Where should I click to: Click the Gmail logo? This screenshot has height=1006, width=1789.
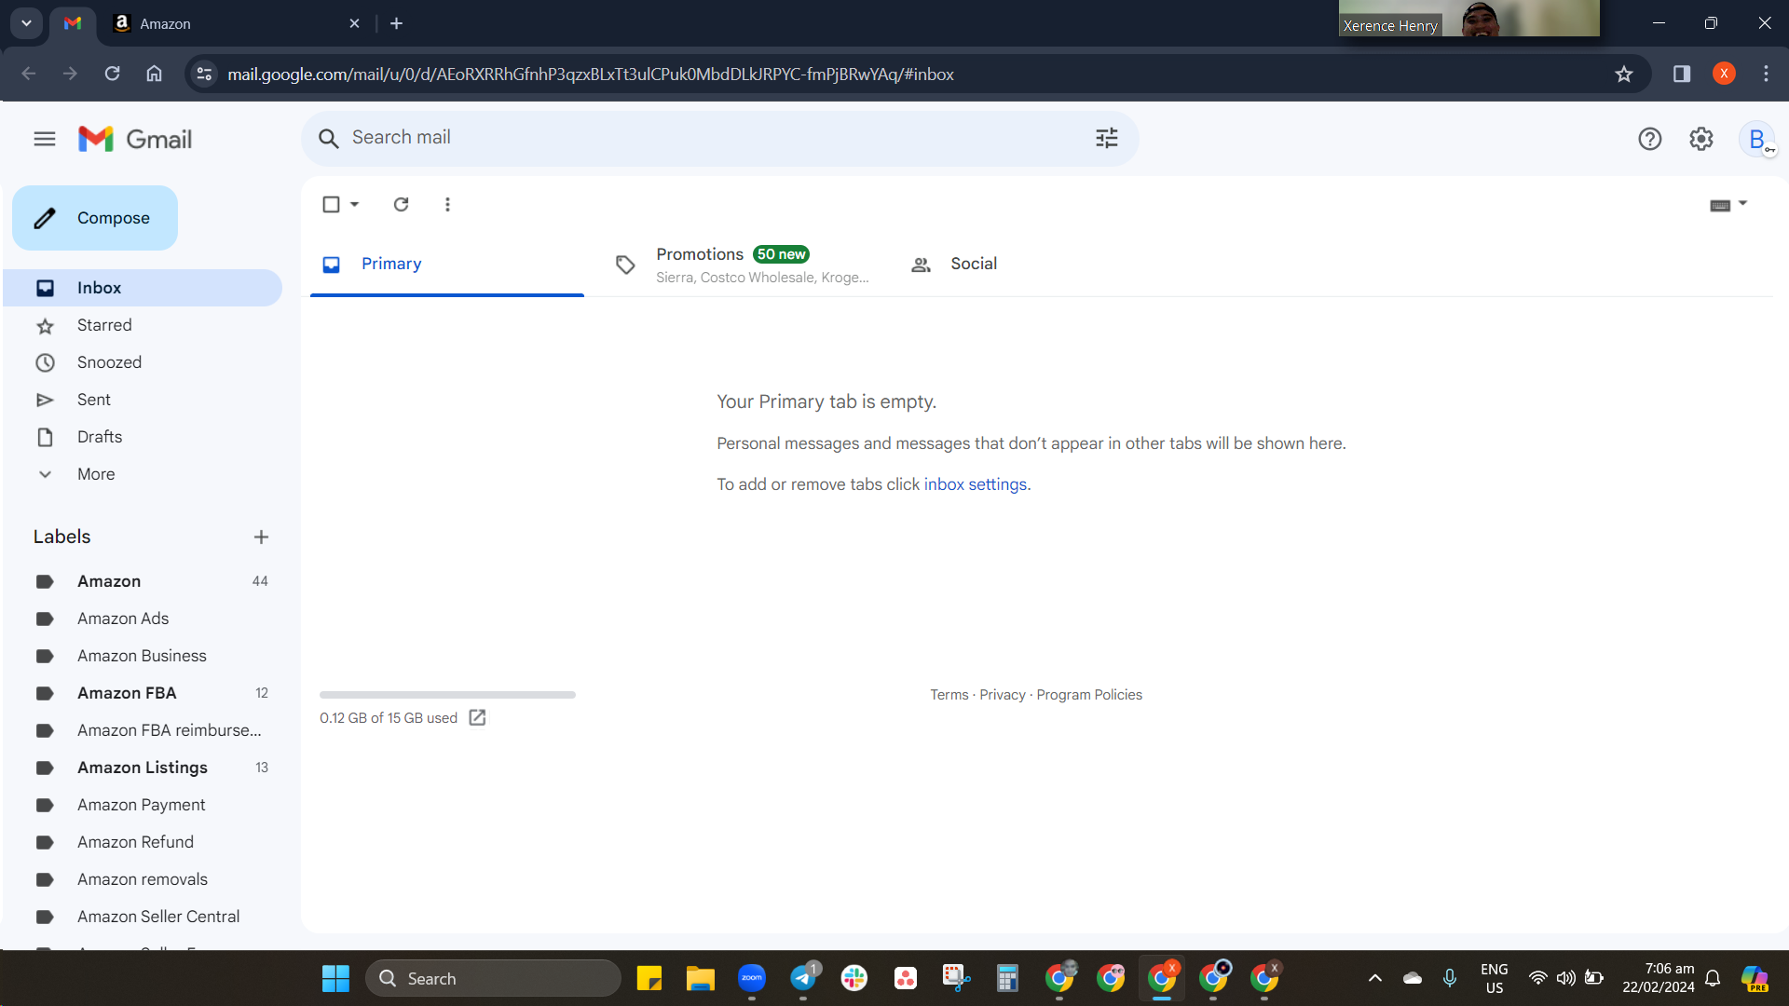135,139
